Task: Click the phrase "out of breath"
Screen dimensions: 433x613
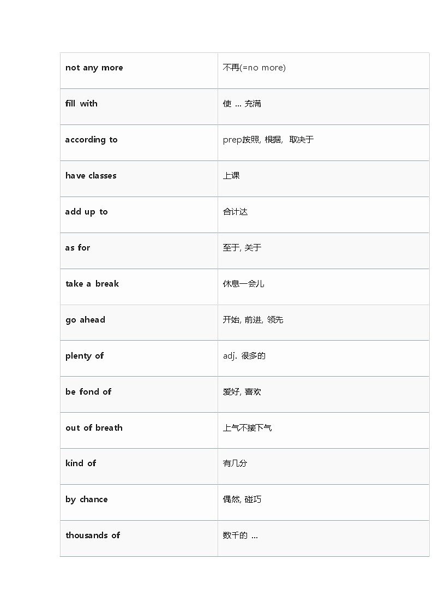Action: point(94,428)
